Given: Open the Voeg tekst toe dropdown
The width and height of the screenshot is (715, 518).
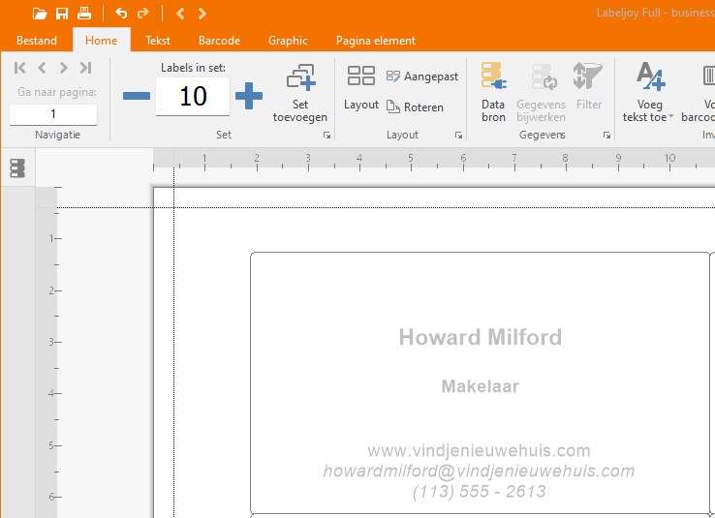Looking at the screenshot, I should point(648,93).
